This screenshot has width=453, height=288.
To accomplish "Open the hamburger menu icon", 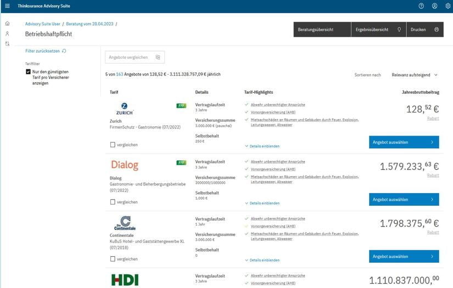I will coord(8,6).
